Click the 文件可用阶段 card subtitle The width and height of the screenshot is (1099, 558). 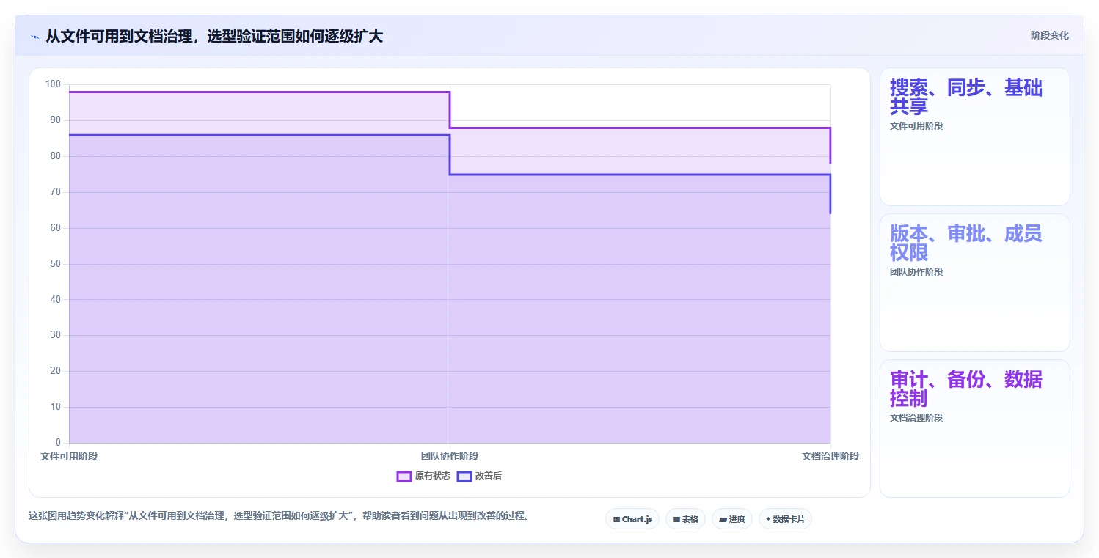[x=916, y=125]
